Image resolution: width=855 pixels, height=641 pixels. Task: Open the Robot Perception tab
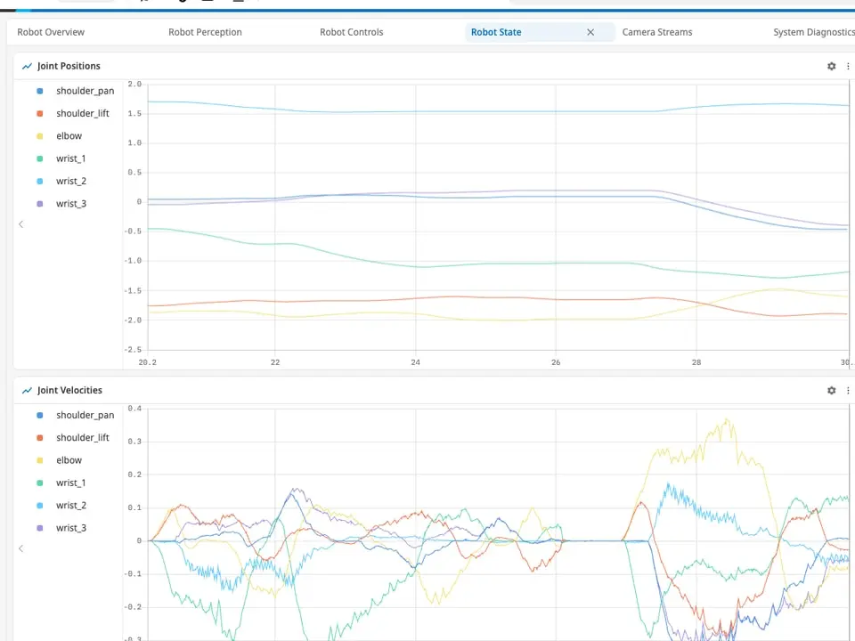click(205, 32)
